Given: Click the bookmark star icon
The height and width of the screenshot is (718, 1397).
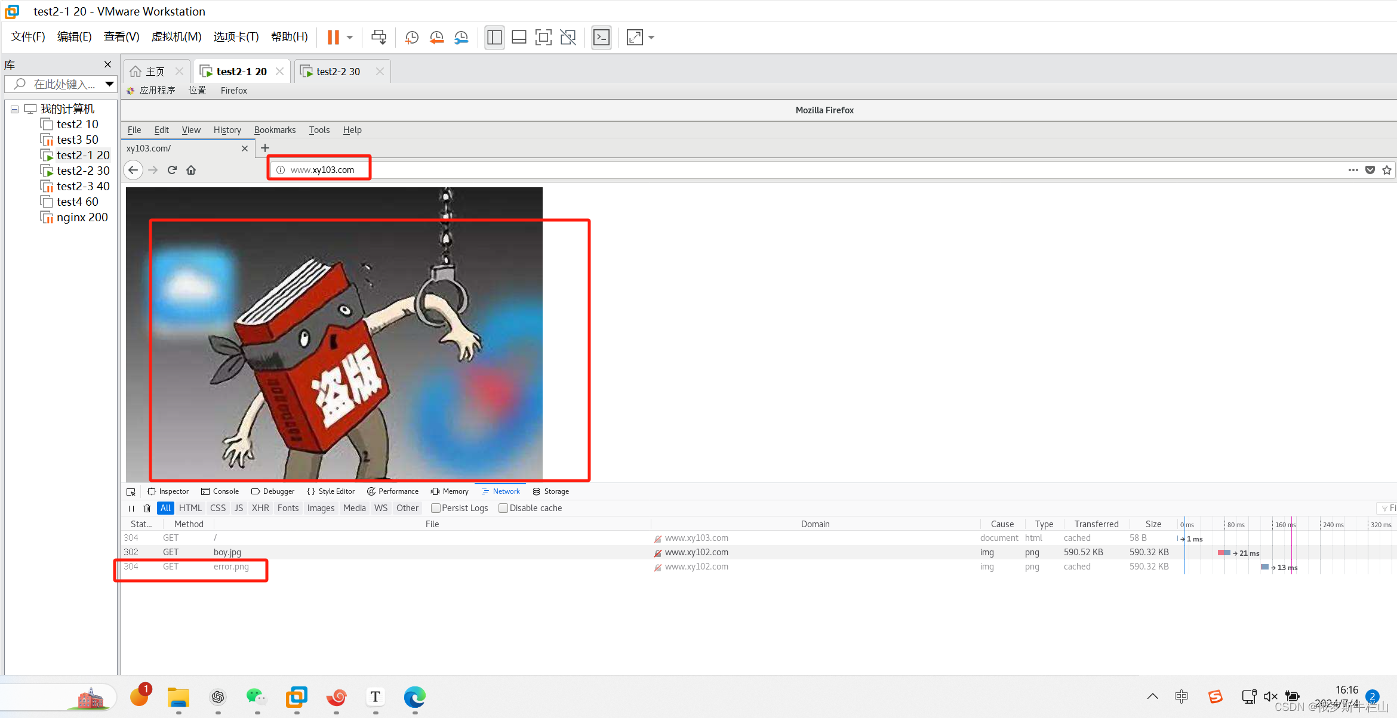Looking at the screenshot, I should (1387, 170).
